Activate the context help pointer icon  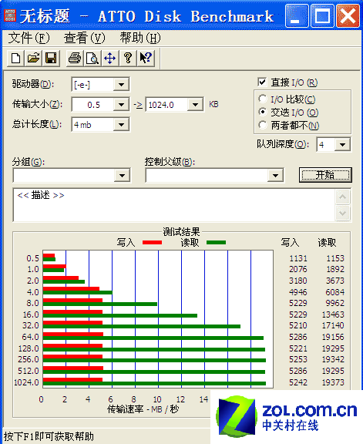tap(146, 59)
